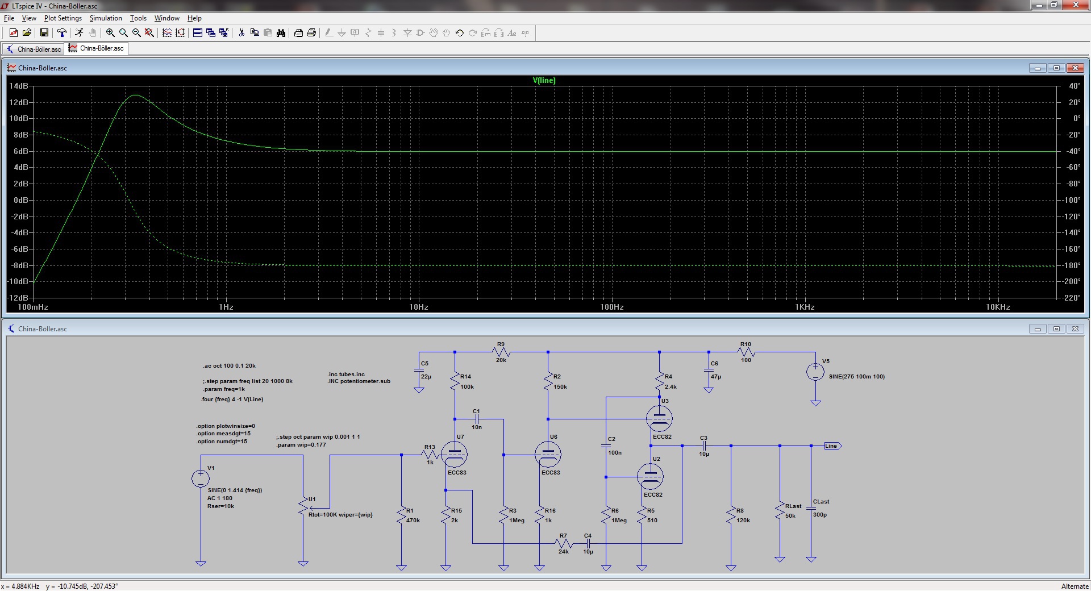
Task: Click the V(line) trace label
Action: 544,80
